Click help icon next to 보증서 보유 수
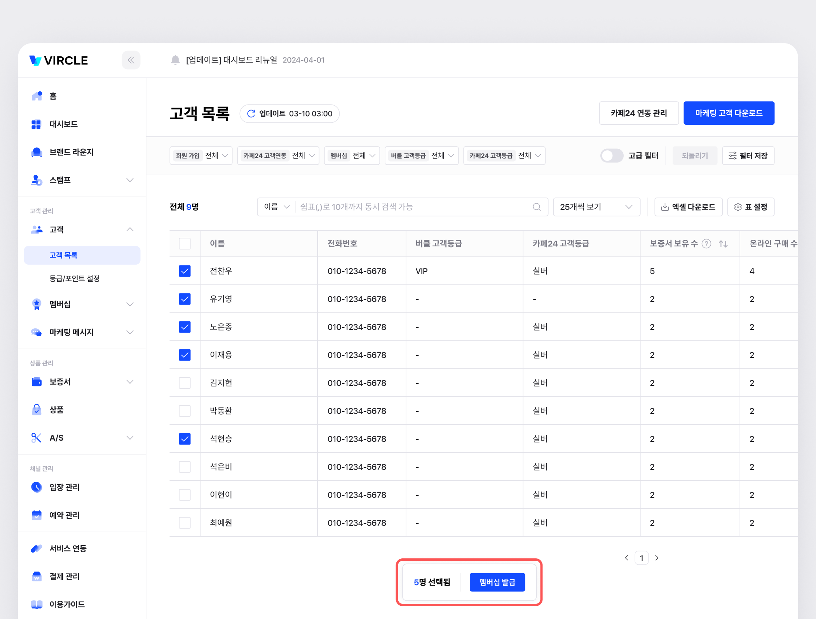The width and height of the screenshot is (816, 619). [706, 244]
